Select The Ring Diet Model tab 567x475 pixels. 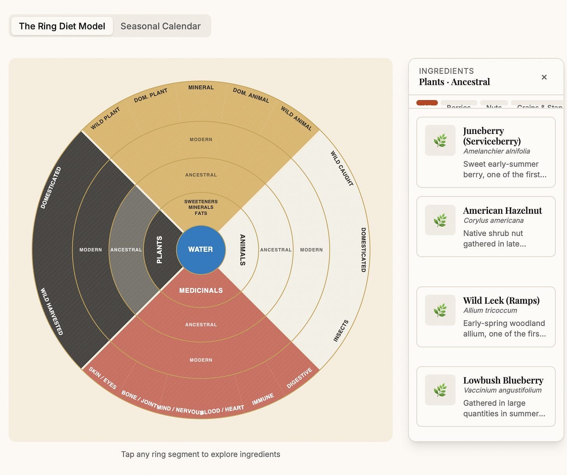point(62,26)
